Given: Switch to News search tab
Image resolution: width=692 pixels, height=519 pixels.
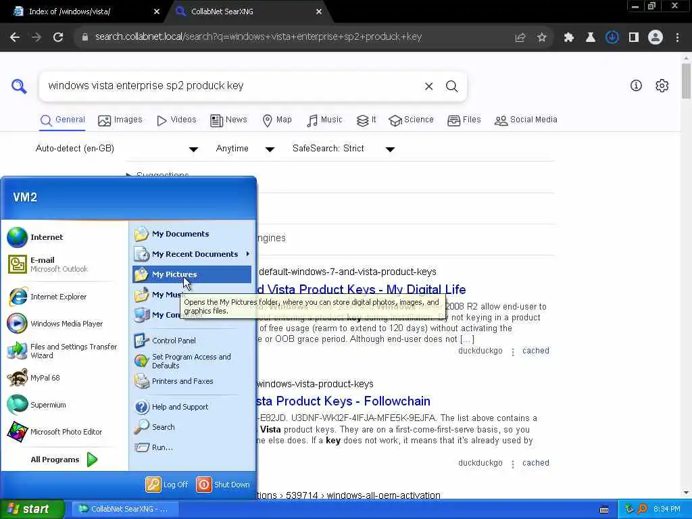Looking at the screenshot, I should (x=228, y=120).
